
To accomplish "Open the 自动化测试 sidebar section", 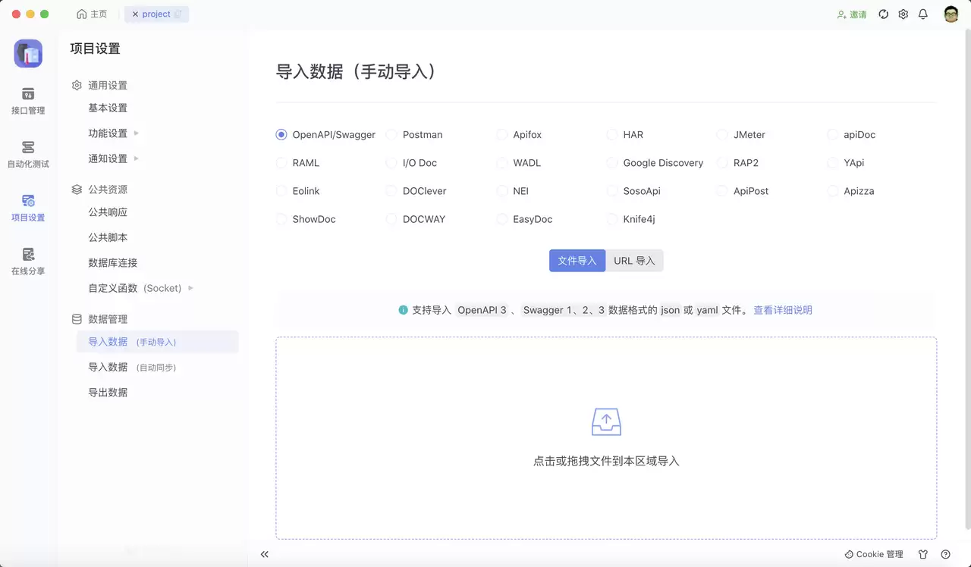I will click(28, 155).
